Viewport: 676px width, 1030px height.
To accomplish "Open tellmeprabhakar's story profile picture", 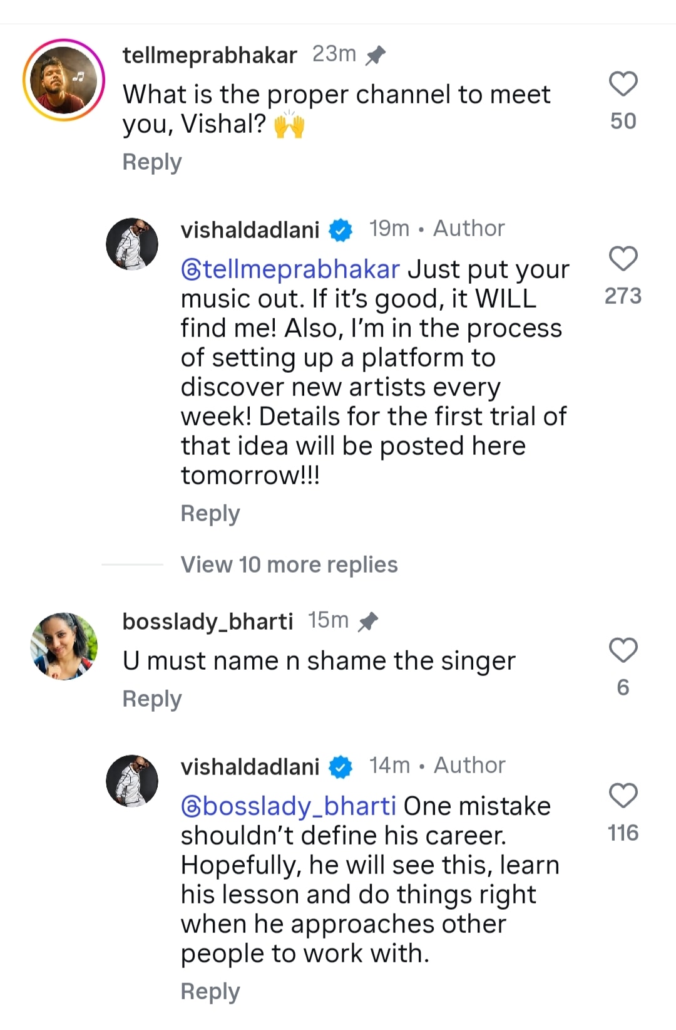I will (x=64, y=80).
